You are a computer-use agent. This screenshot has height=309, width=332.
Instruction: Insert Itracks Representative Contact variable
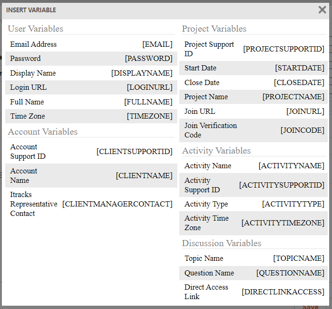[x=91, y=204]
